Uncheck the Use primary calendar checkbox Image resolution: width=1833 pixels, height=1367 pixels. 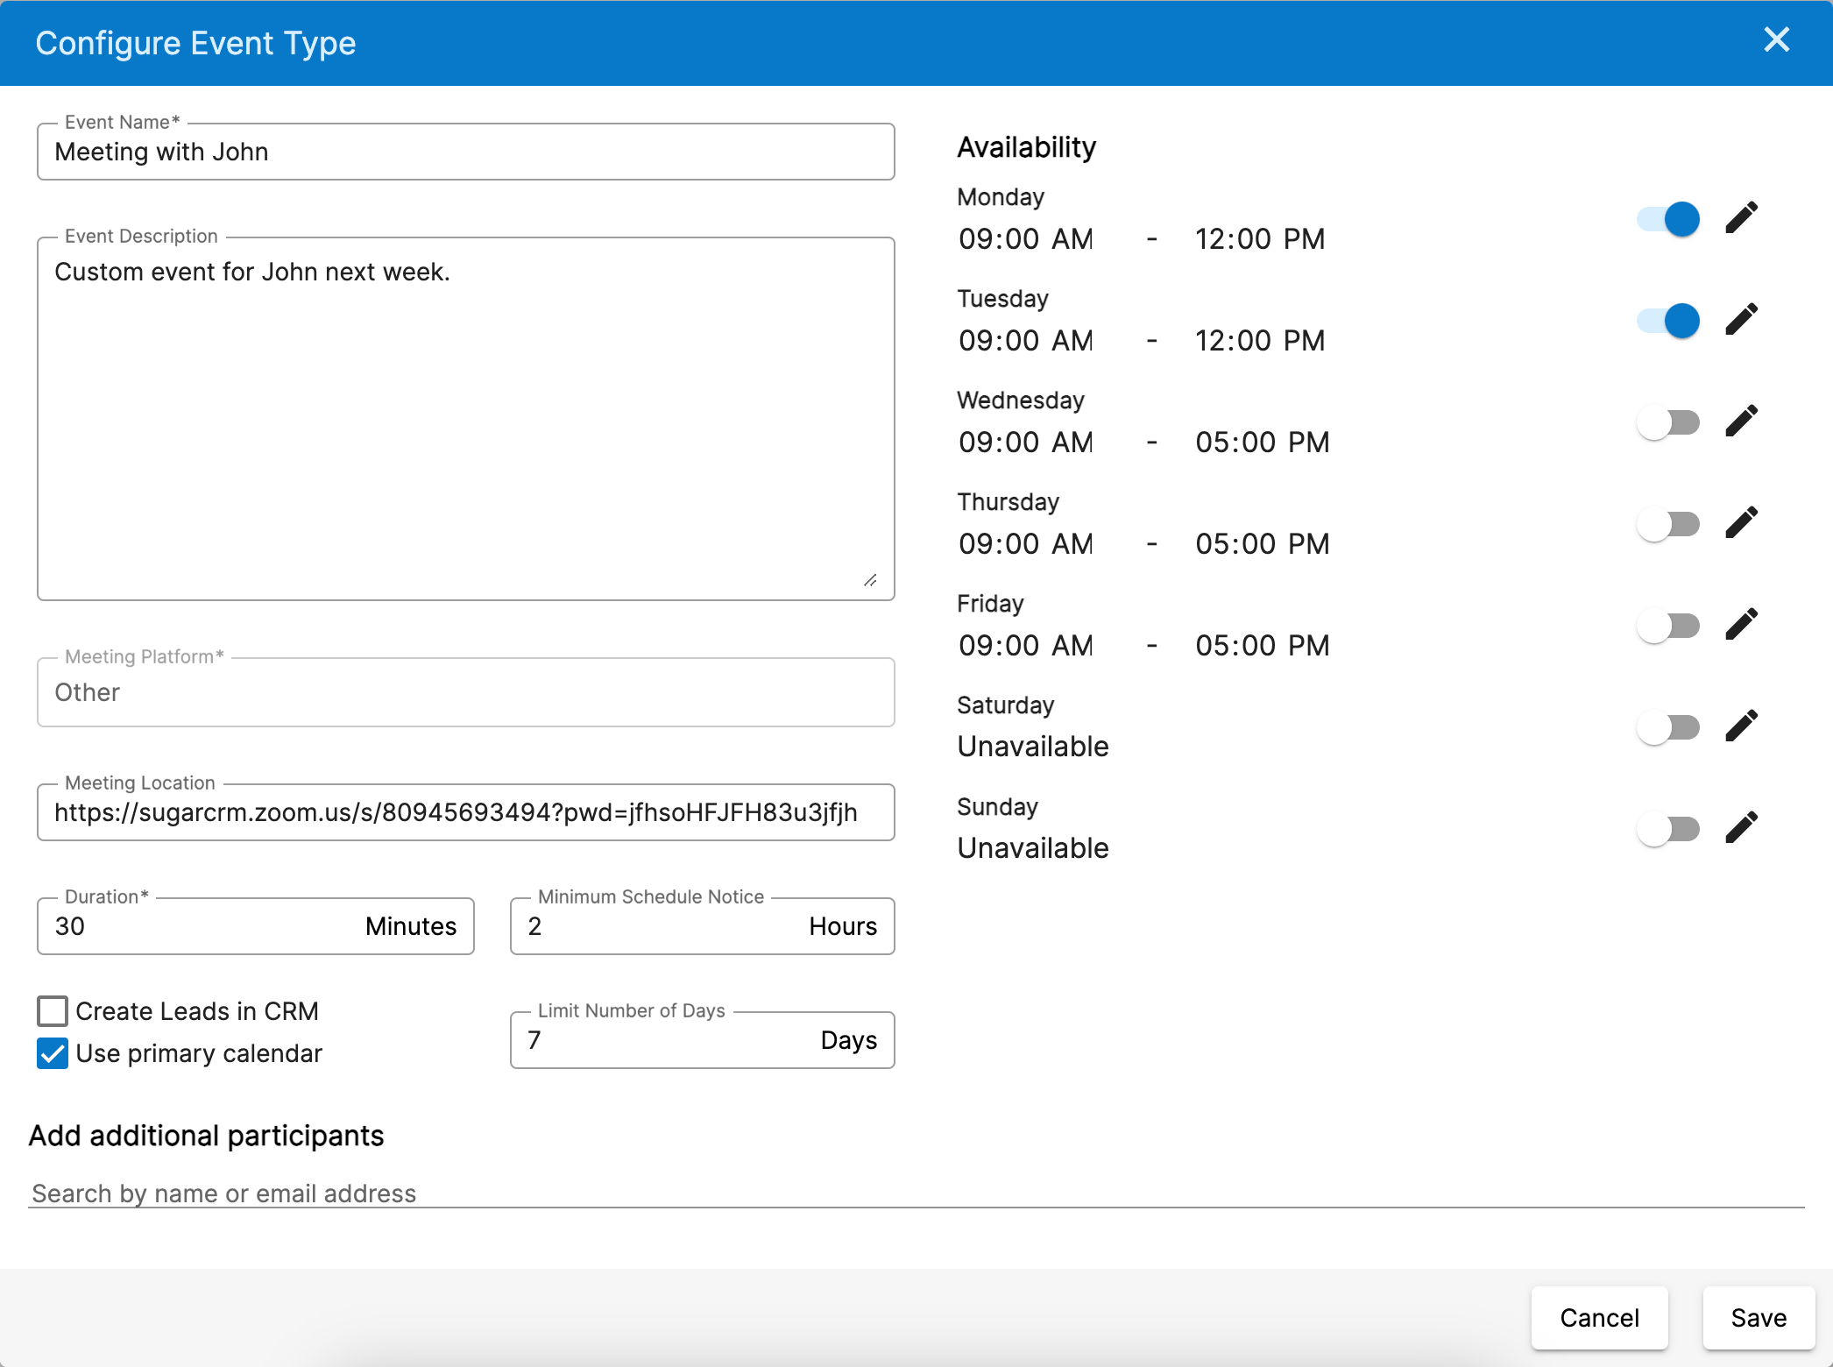click(x=53, y=1053)
